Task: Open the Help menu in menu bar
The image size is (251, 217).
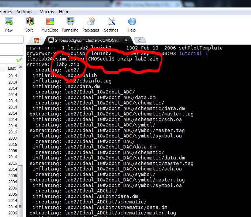Action: click(63, 12)
